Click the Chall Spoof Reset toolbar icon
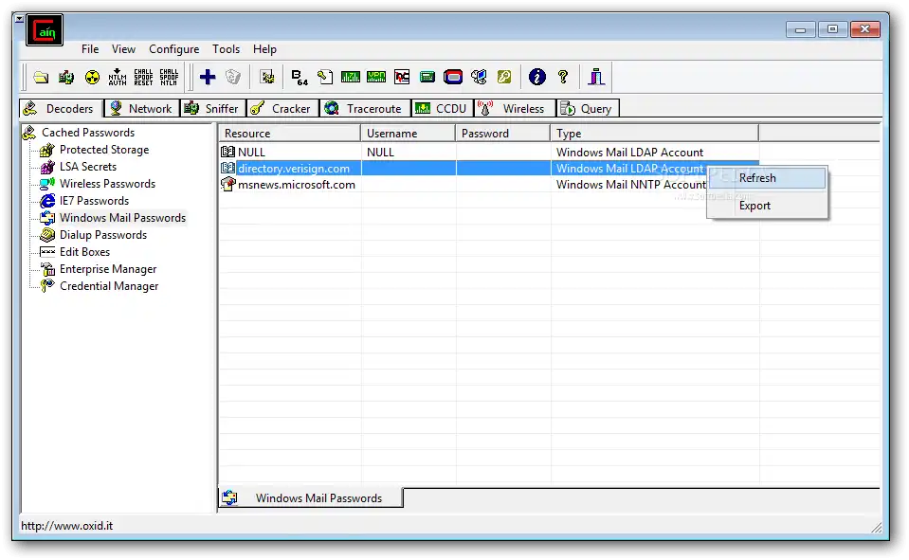The height and width of the screenshot is (560, 909). (x=143, y=77)
